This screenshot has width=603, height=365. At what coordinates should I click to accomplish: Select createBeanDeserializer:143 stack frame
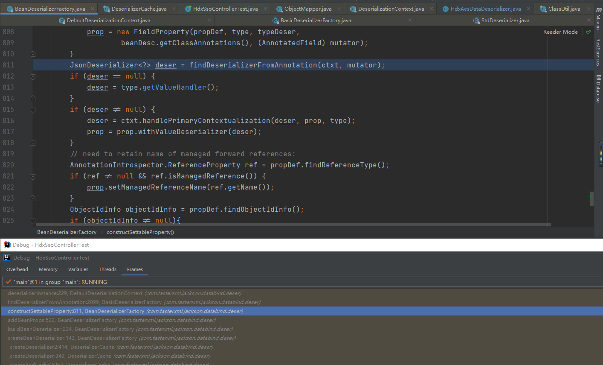301,338
